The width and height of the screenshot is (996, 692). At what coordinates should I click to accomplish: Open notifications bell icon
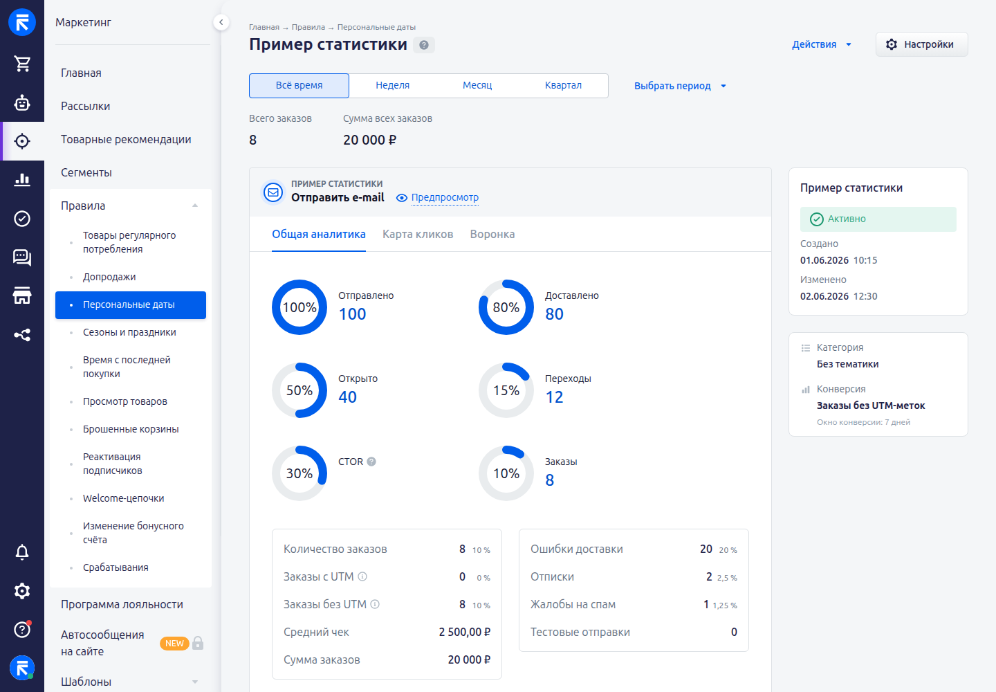click(x=22, y=552)
